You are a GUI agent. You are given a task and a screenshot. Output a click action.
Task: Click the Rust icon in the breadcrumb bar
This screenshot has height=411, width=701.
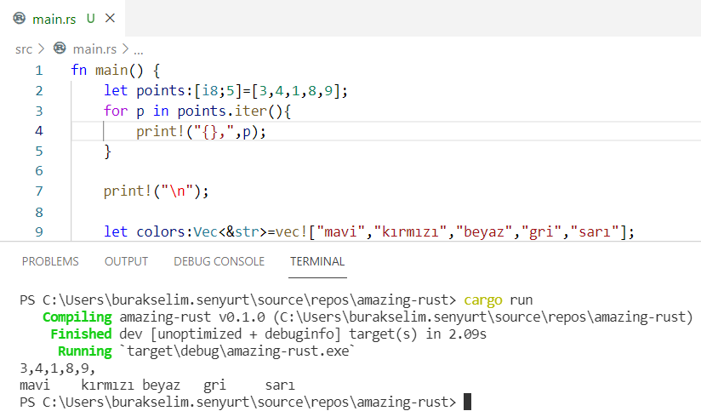point(60,49)
